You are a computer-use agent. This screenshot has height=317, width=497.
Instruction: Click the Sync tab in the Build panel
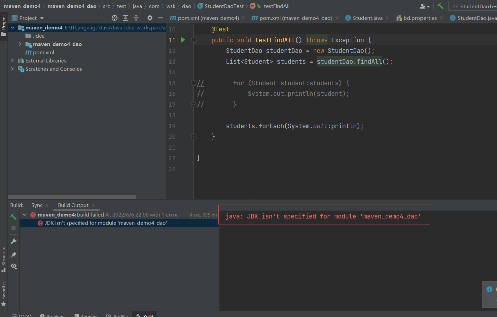[37, 205]
